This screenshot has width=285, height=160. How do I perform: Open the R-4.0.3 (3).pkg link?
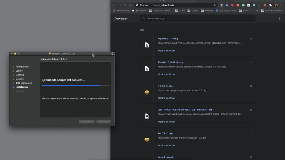pos(165,86)
